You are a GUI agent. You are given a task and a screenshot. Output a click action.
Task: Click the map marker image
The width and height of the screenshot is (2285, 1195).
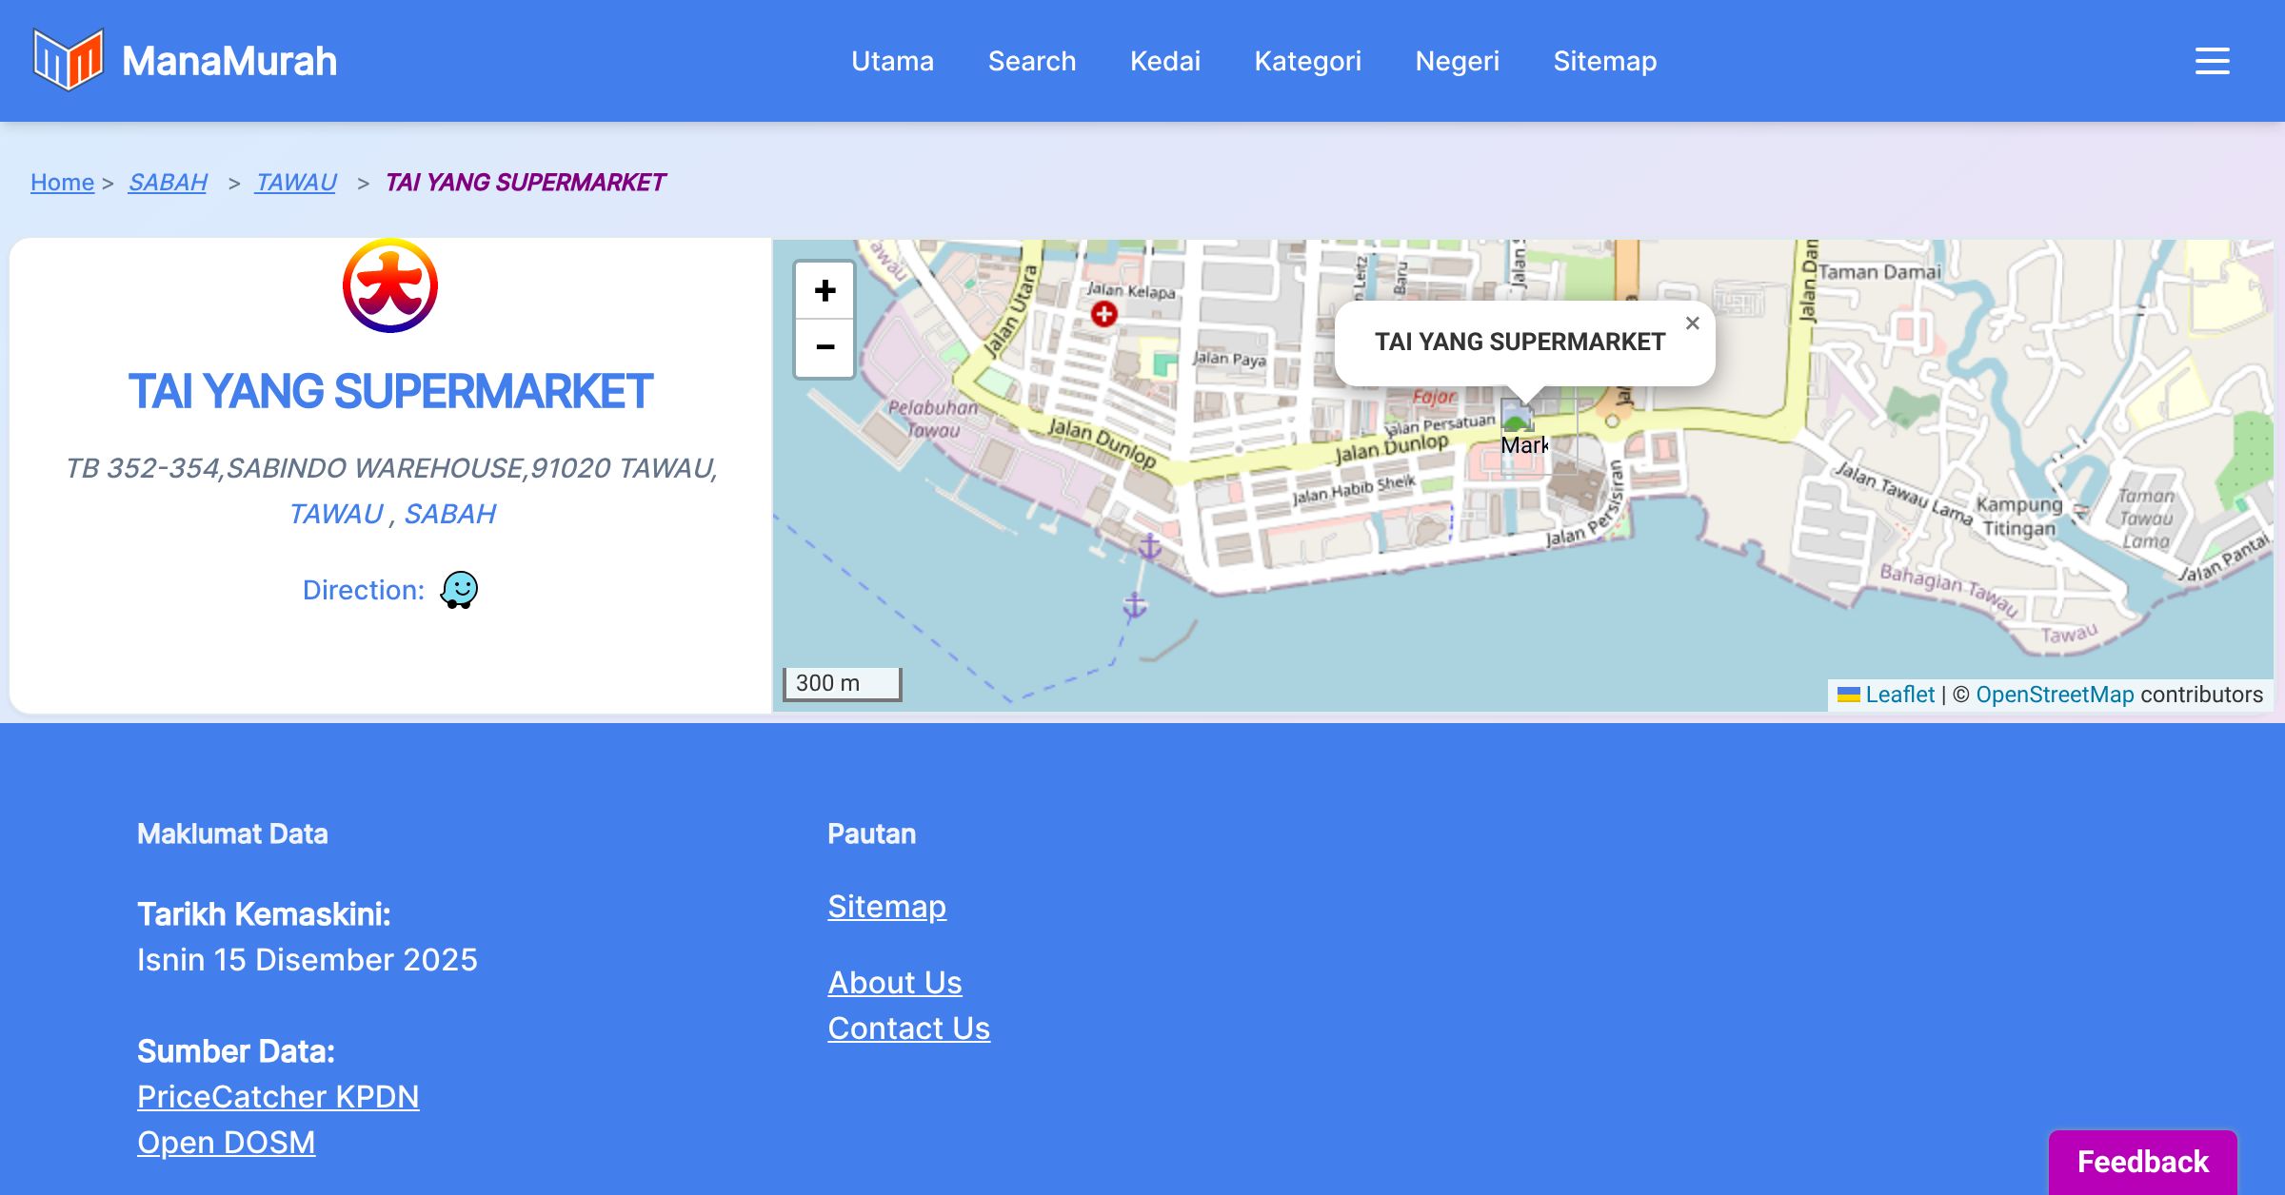tap(1518, 419)
